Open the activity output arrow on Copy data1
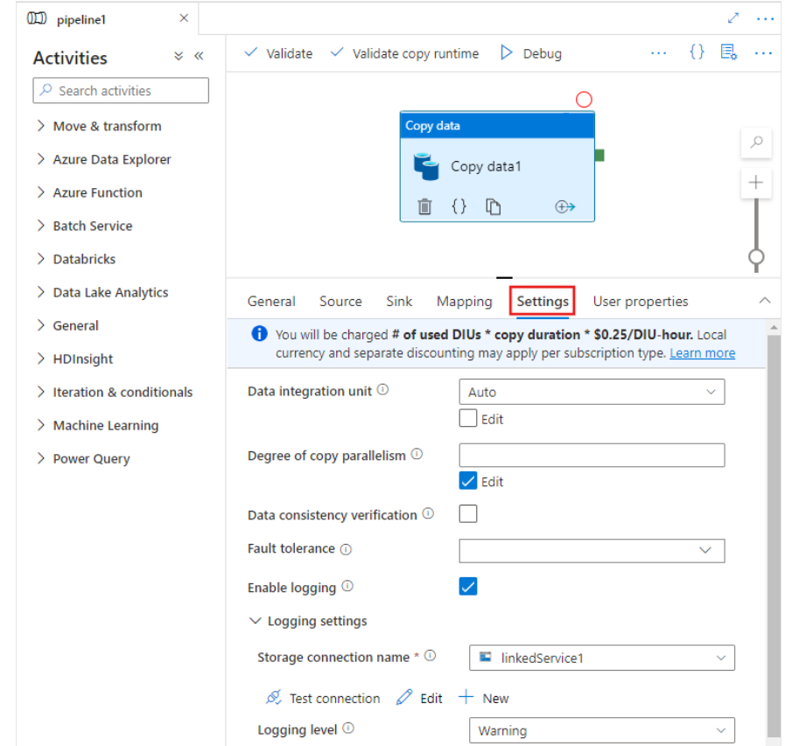The image size is (792, 746). coord(564,206)
